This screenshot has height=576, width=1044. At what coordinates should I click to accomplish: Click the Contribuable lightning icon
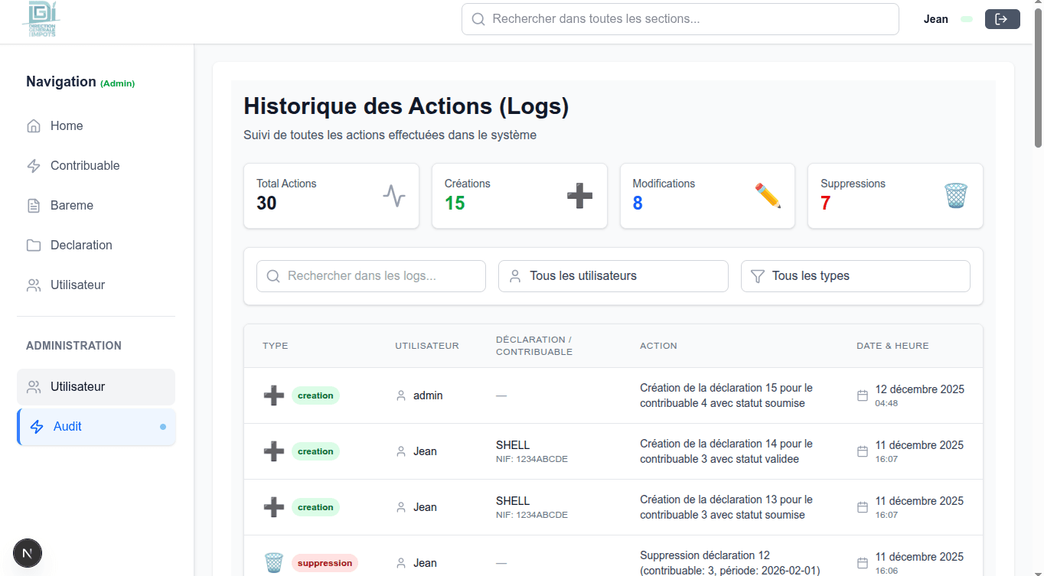pyautogui.click(x=34, y=166)
